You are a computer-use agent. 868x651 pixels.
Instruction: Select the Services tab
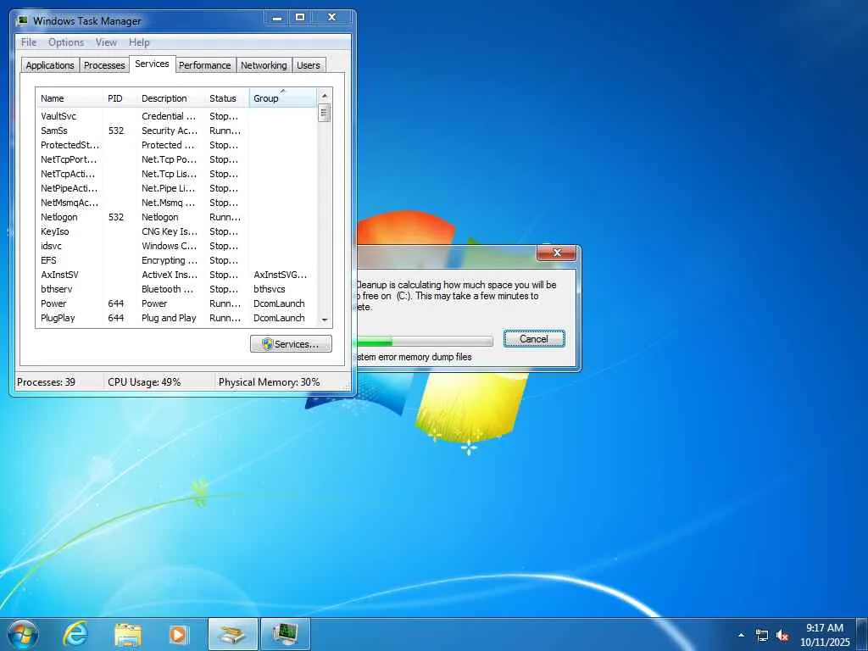[x=152, y=64]
